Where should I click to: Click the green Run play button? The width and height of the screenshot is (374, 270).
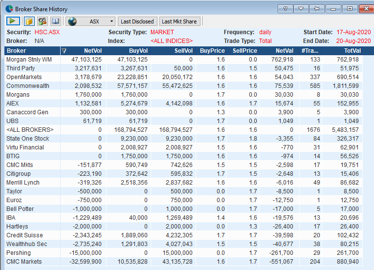13,21
